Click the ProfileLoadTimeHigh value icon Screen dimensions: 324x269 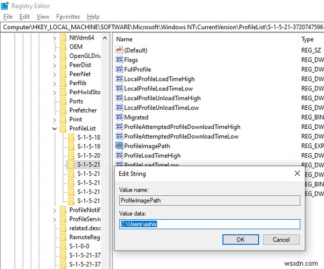[119, 155]
